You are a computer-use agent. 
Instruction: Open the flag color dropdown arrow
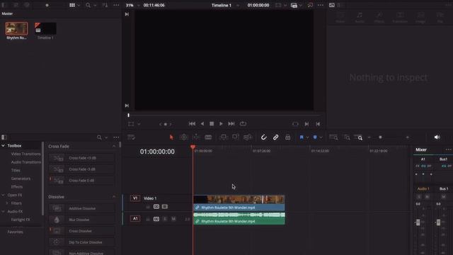click(307, 137)
